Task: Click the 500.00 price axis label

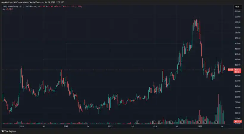Action: coord(237,44)
